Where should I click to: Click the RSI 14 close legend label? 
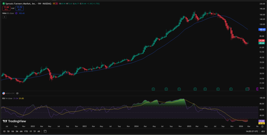point(7,99)
